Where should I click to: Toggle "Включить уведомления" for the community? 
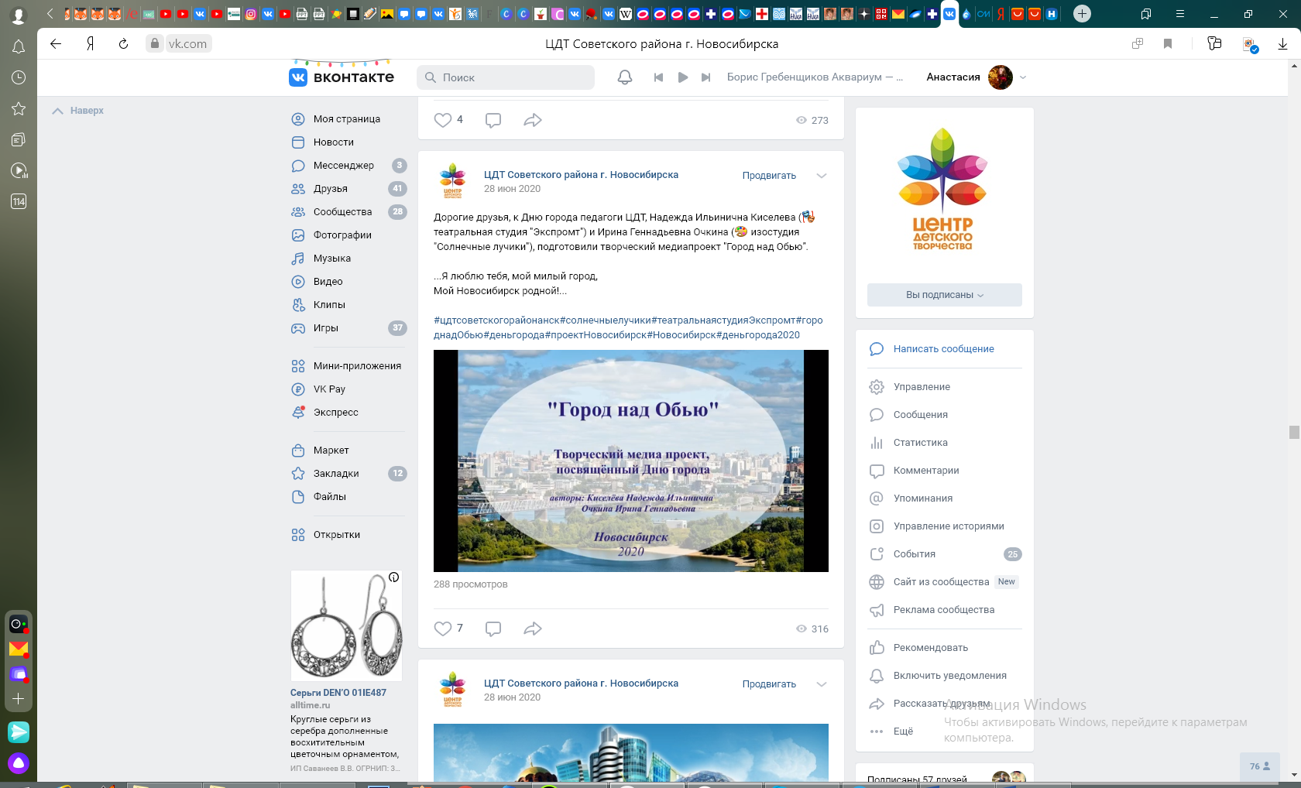[x=949, y=676]
